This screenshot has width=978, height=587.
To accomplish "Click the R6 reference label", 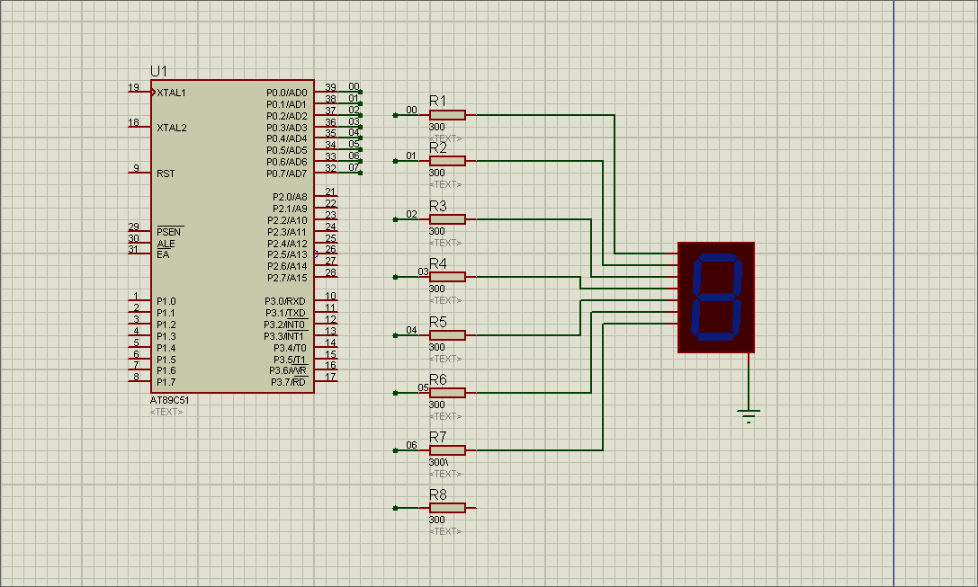I will pos(438,379).
